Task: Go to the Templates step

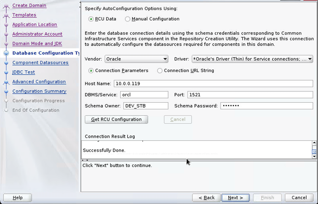Action: [24, 15]
